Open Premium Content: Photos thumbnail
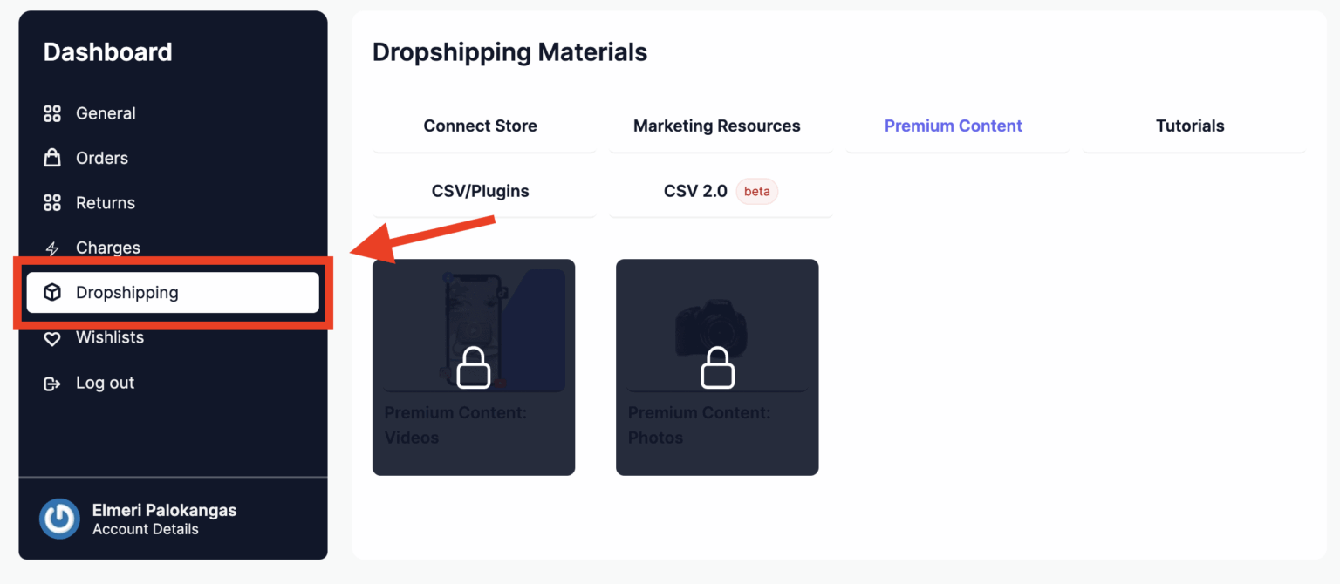This screenshot has width=1340, height=584. coord(716,327)
